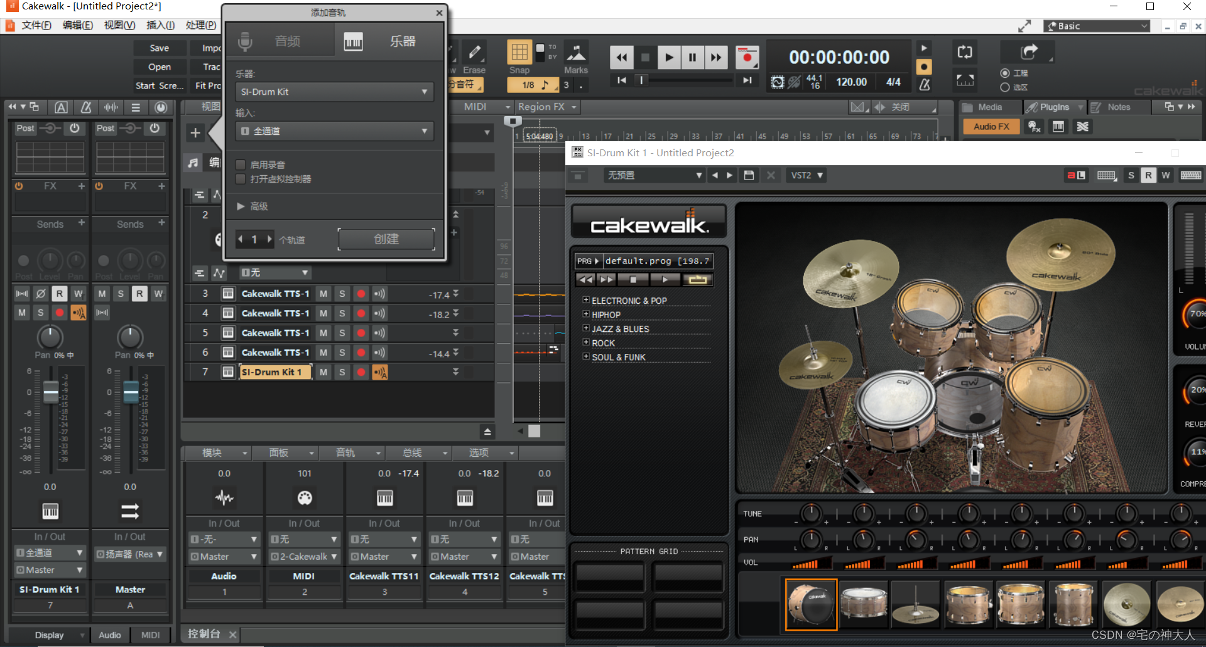Click the Save button
The height and width of the screenshot is (647, 1206).
click(x=160, y=47)
